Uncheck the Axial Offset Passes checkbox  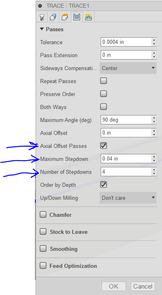pos(104,146)
